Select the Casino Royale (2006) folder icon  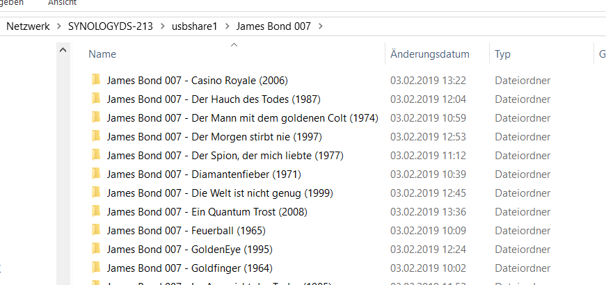96,81
